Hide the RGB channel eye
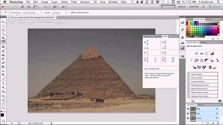 (188, 109)
